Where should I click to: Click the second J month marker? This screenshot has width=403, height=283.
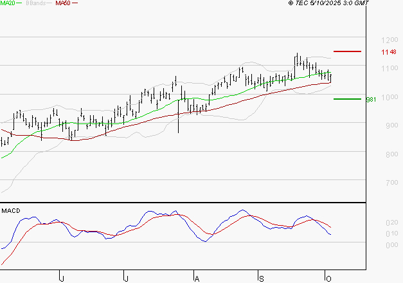[x=127, y=278]
